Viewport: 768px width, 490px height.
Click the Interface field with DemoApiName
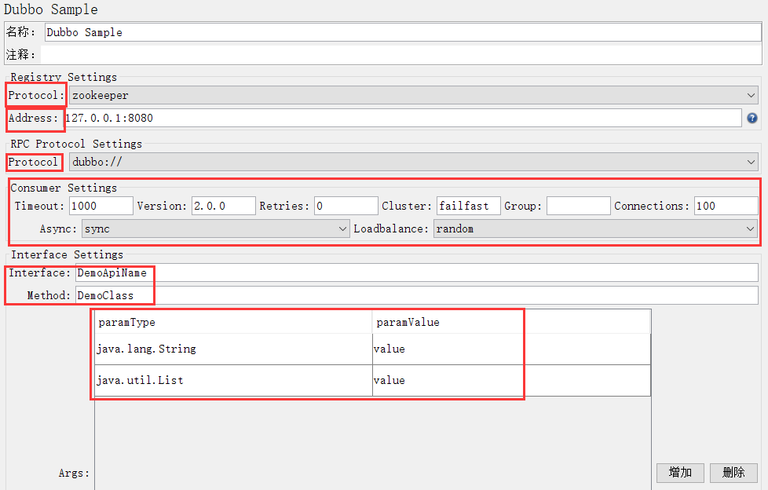[417, 273]
